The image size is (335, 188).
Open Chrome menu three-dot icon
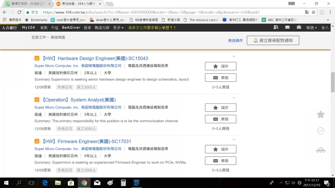click(330, 12)
